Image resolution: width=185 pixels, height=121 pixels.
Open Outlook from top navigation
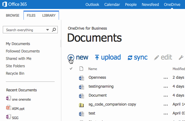tap(92, 5)
